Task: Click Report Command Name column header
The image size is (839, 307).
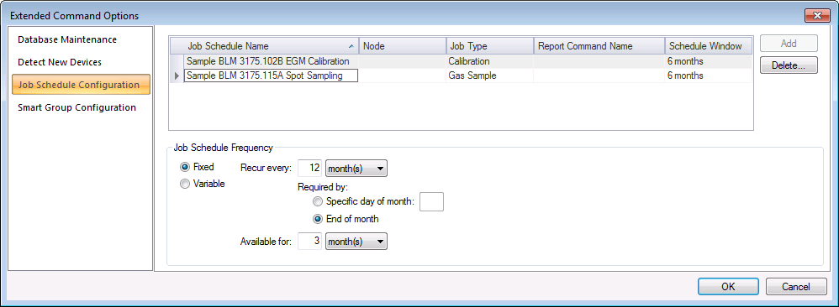Action: pyautogui.click(x=599, y=46)
